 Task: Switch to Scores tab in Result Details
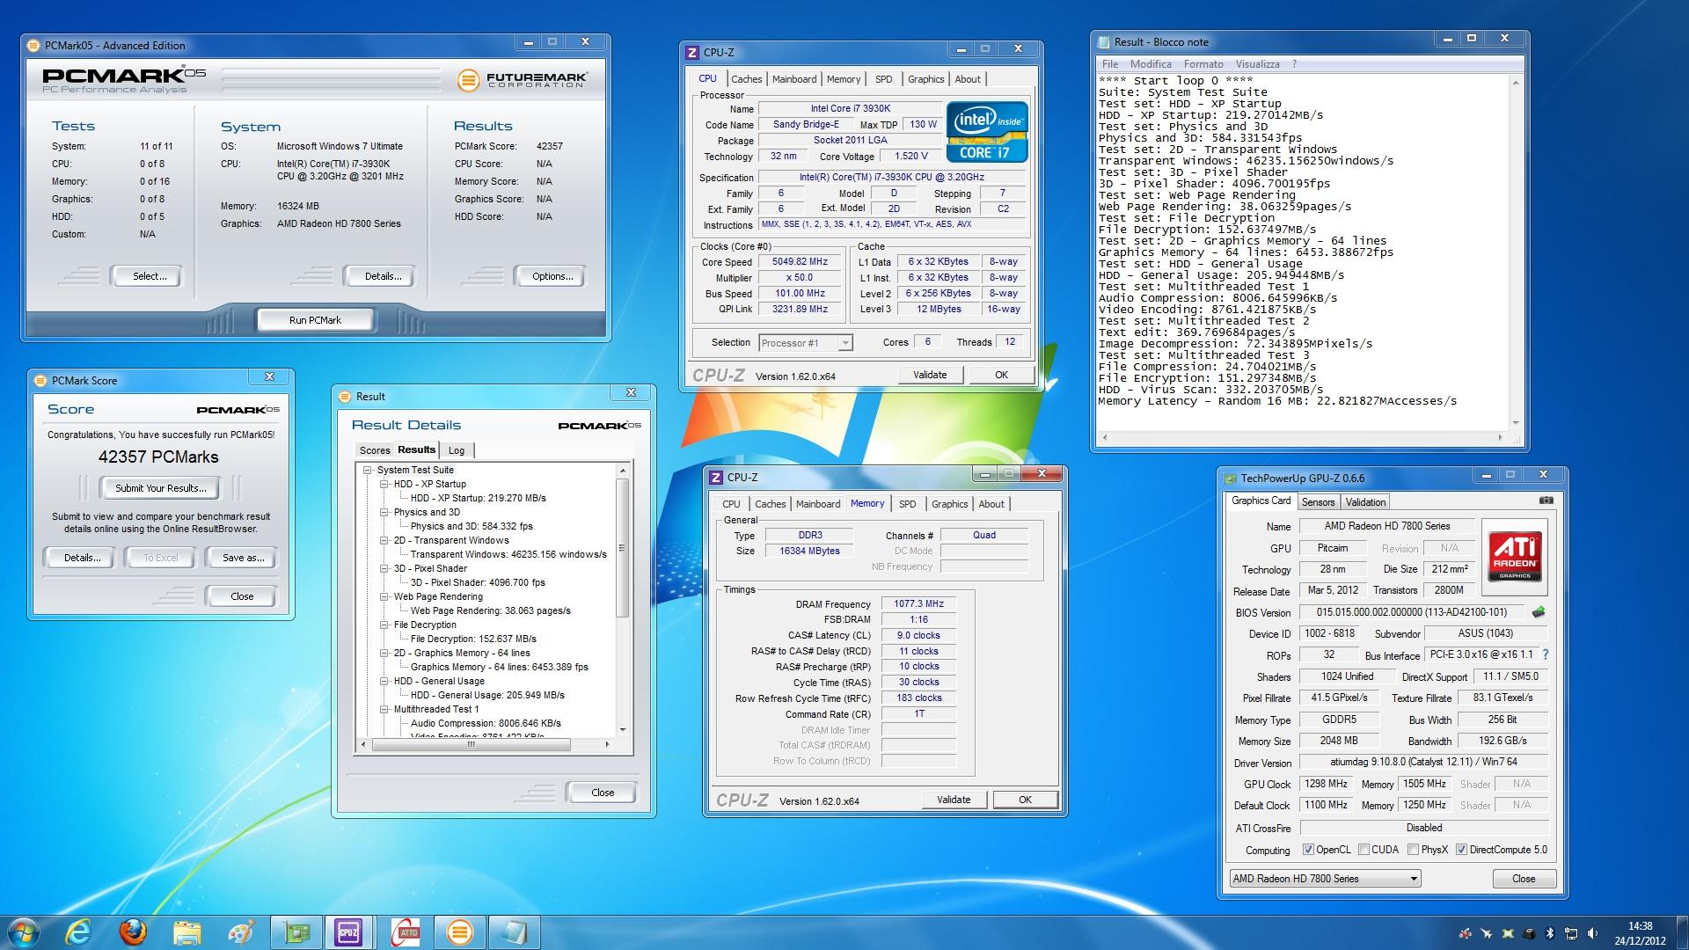coord(375,450)
